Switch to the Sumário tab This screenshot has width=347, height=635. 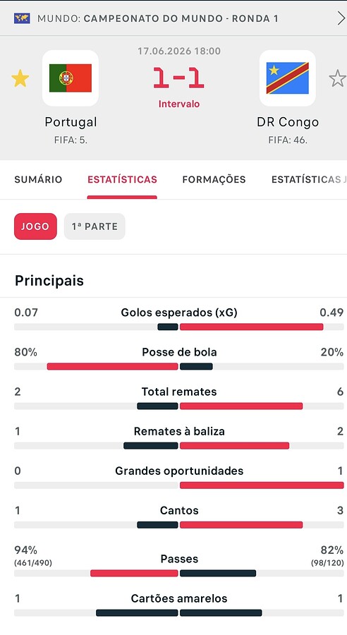click(x=39, y=179)
